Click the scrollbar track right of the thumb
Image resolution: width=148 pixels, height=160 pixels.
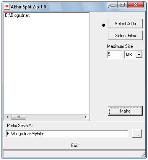tap(54, 117)
